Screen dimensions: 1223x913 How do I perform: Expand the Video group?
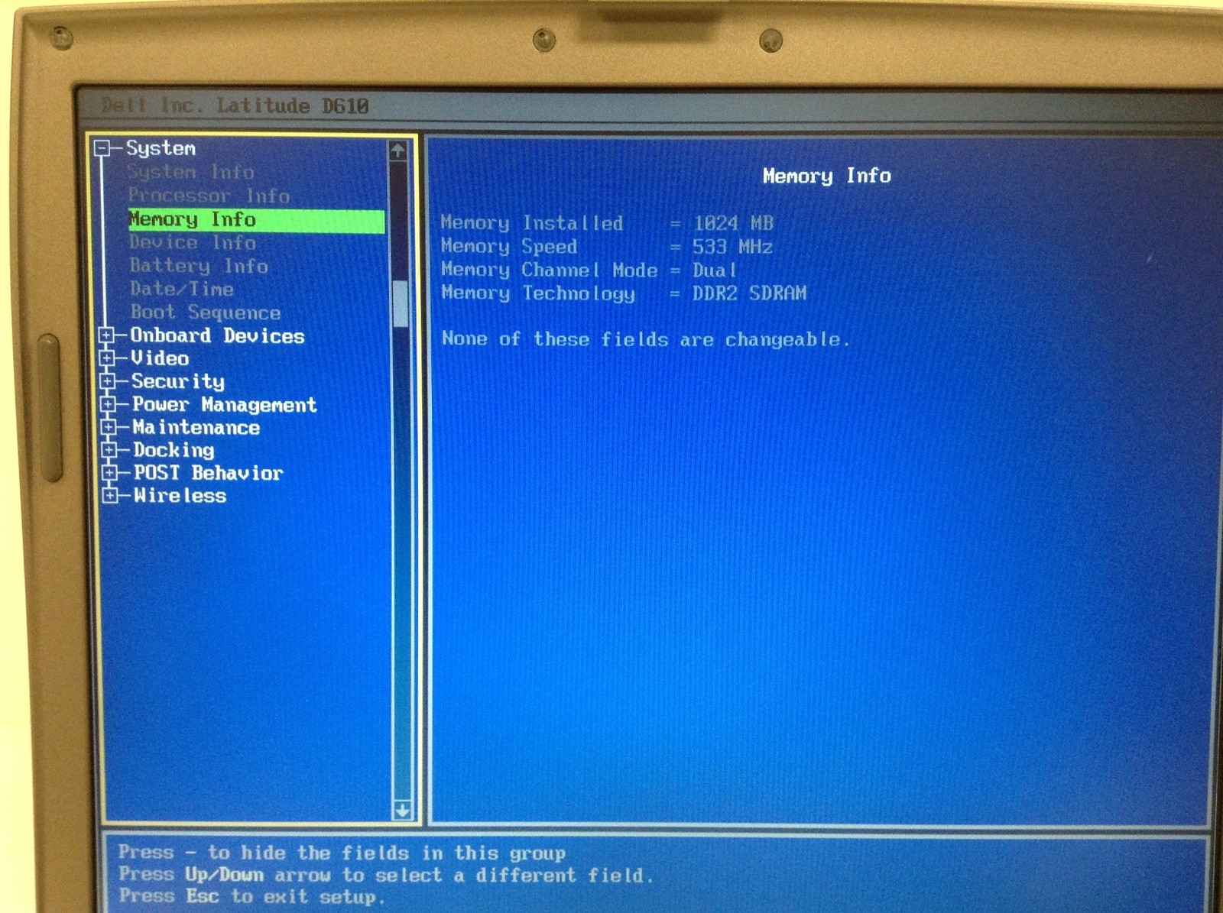click(107, 358)
